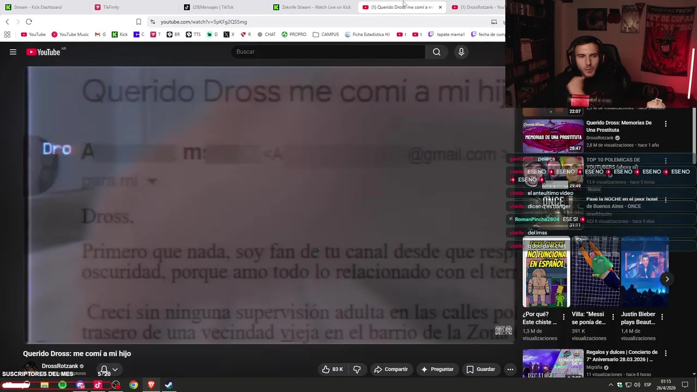697x392 pixels.
Task: Open Memorias De Una Prostituta video title
Action: [x=619, y=126]
